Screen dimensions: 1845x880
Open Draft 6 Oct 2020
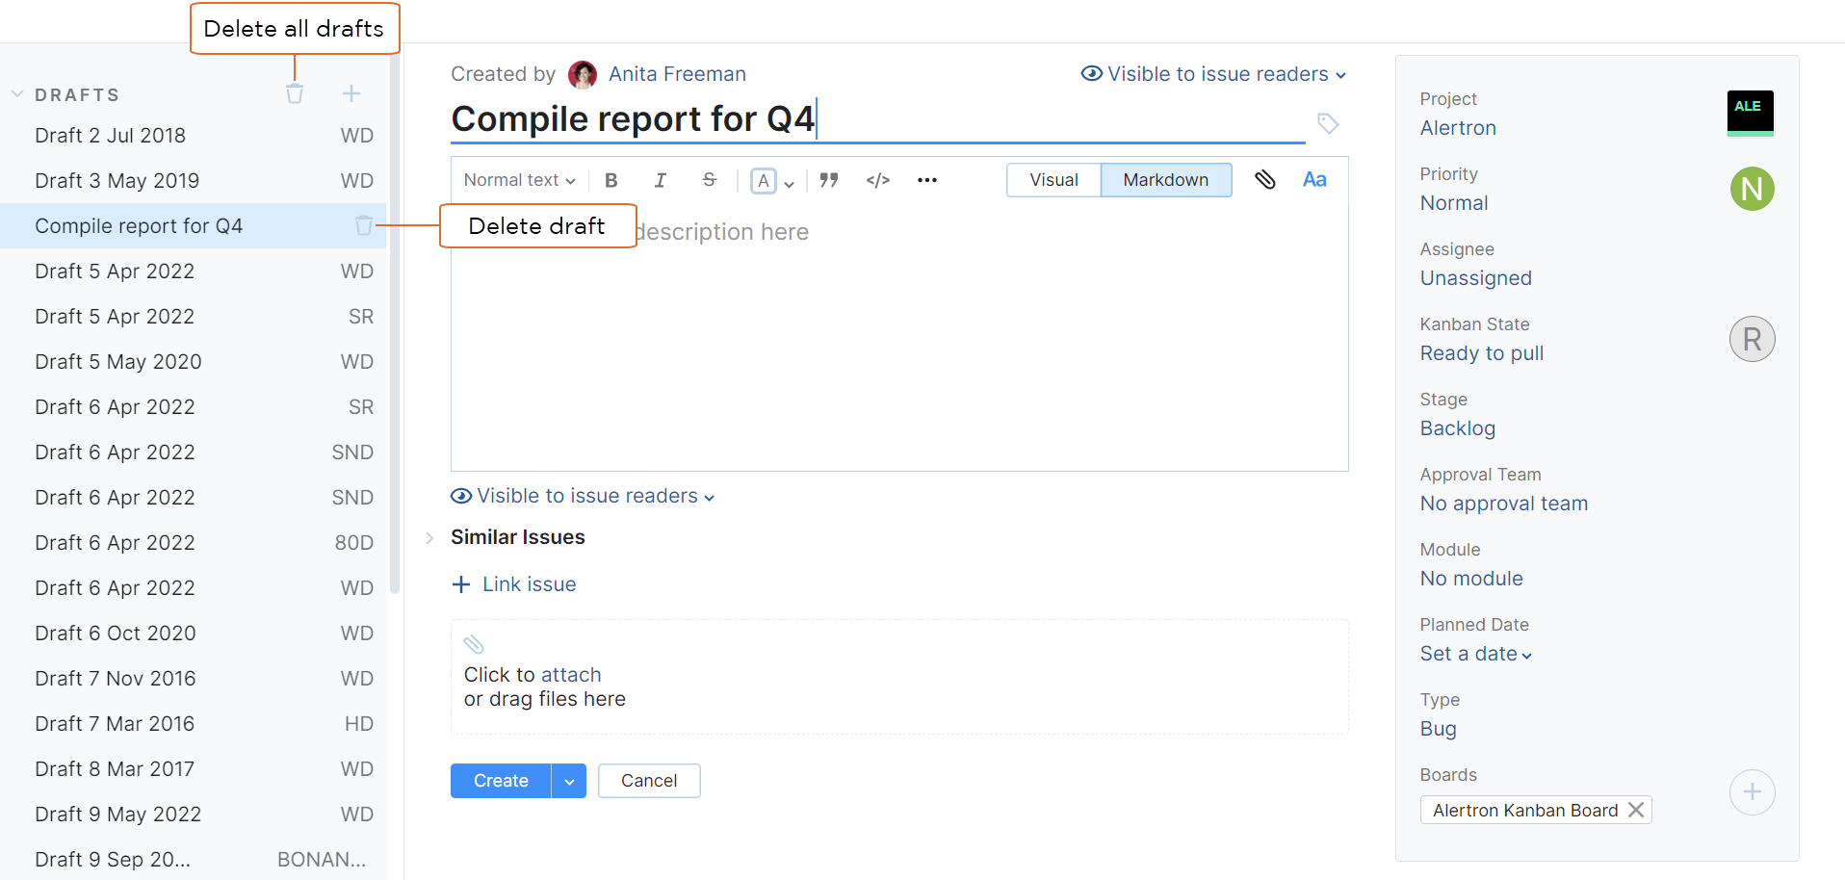click(x=193, y=634)
